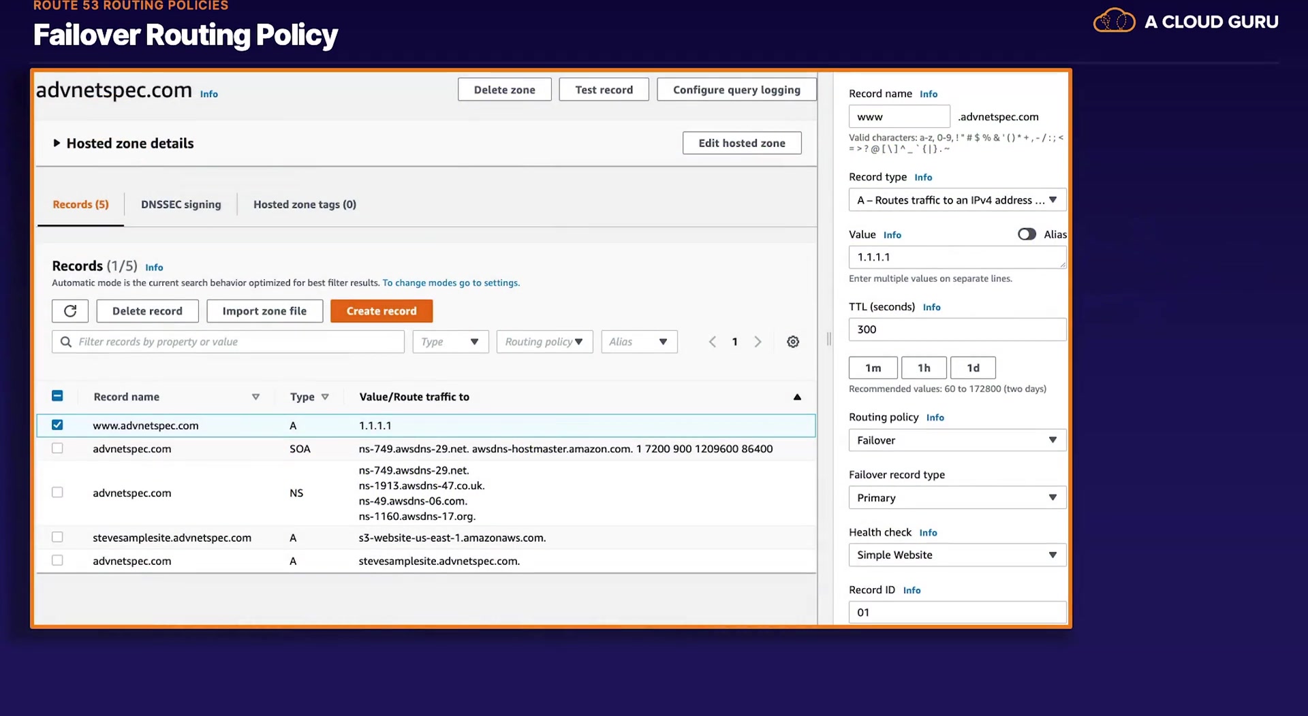This screenshot has height=716, width=1308.
Task: Grab the side panel resize handle
Action: [x=828, y=339]
